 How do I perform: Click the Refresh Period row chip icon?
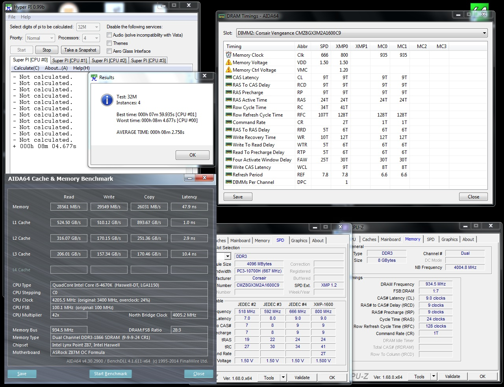pos(229,174)
